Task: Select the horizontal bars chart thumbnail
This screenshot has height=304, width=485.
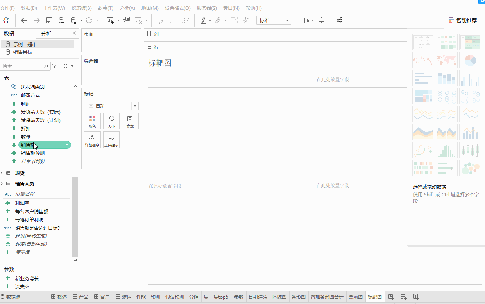Action: (x=423, y=78)
